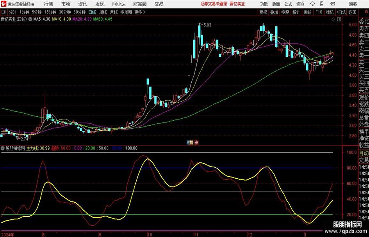Open the 发现 menu

tap(100, 4)
